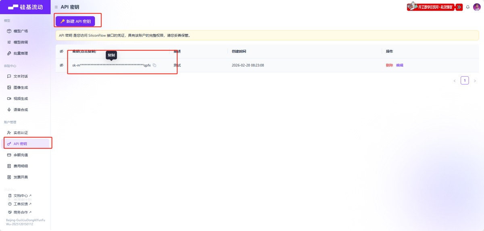The height and width of the screenshot is (231, 484).
Task: Click the 编辑 link for the 测试 key
Action: (400, 65)
